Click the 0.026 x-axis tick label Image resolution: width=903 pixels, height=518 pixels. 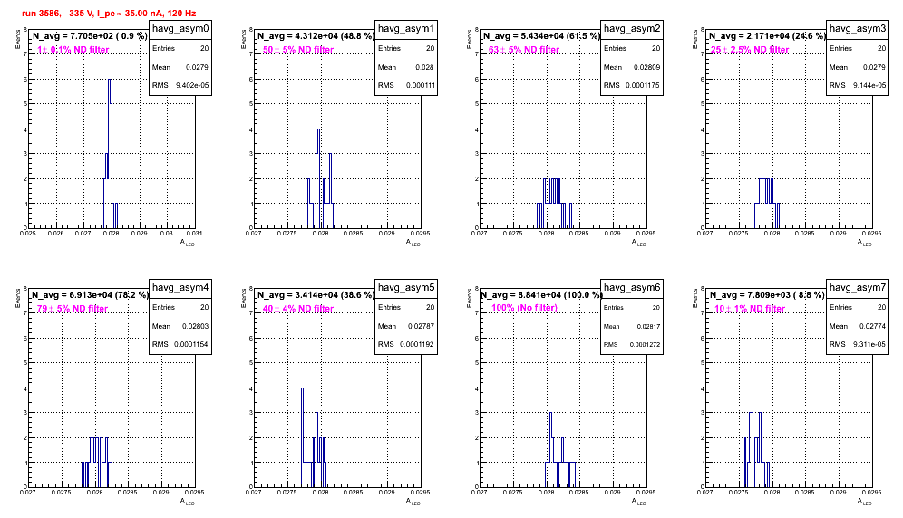(x=56, y=234)
